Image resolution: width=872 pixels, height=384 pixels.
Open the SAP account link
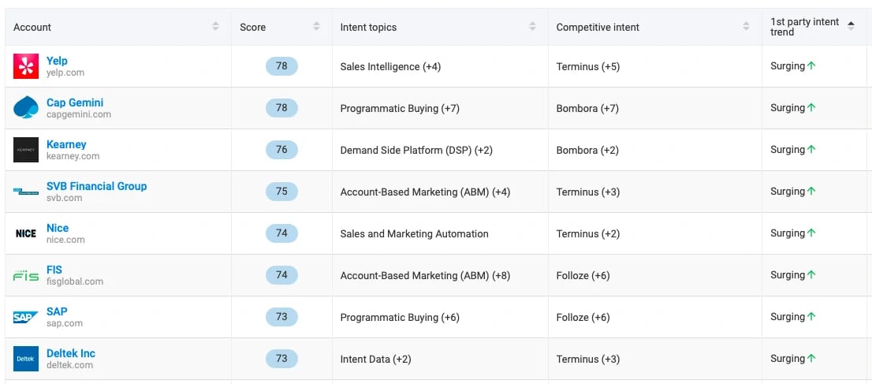pos(57,311)
